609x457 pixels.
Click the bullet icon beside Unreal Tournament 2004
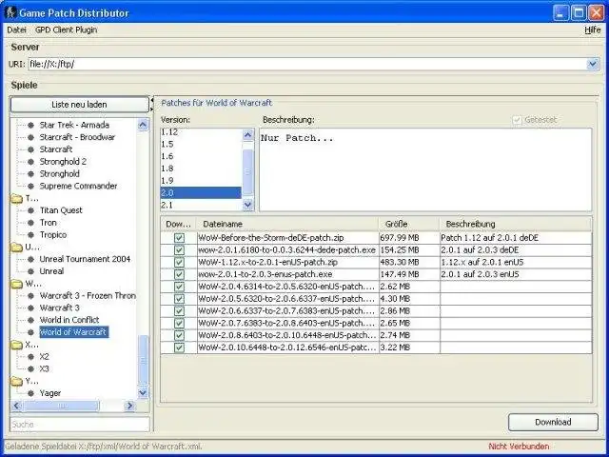coord(31,259)
